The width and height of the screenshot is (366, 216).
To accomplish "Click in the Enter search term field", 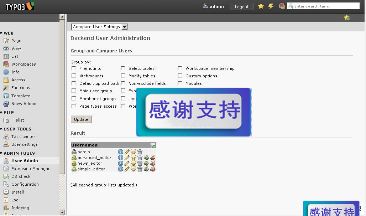I will point(323,6).
